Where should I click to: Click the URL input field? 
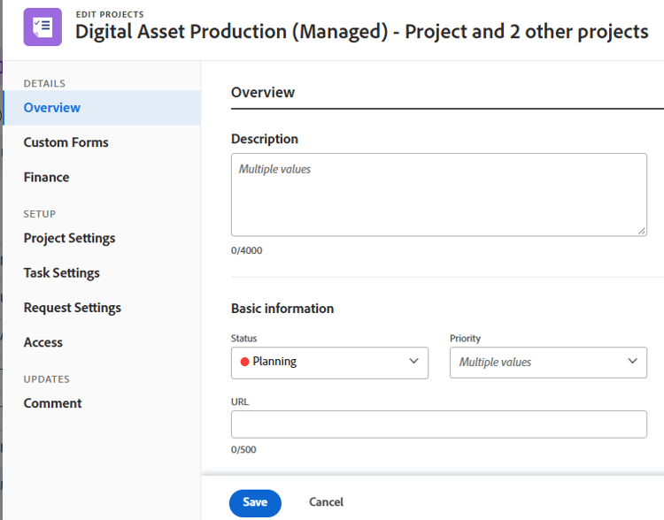(x=439, y=424)
